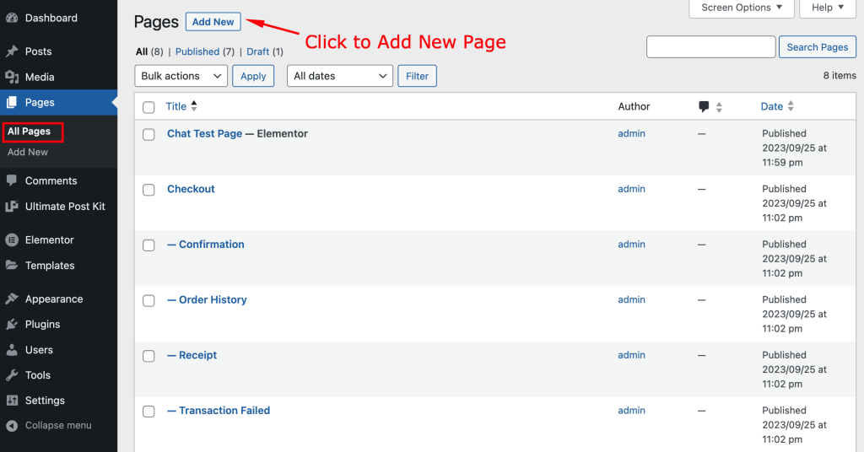864x452 pixels.
Task: Filter by Published pages link
Action: pyautogui.click(x=197, y=51)
